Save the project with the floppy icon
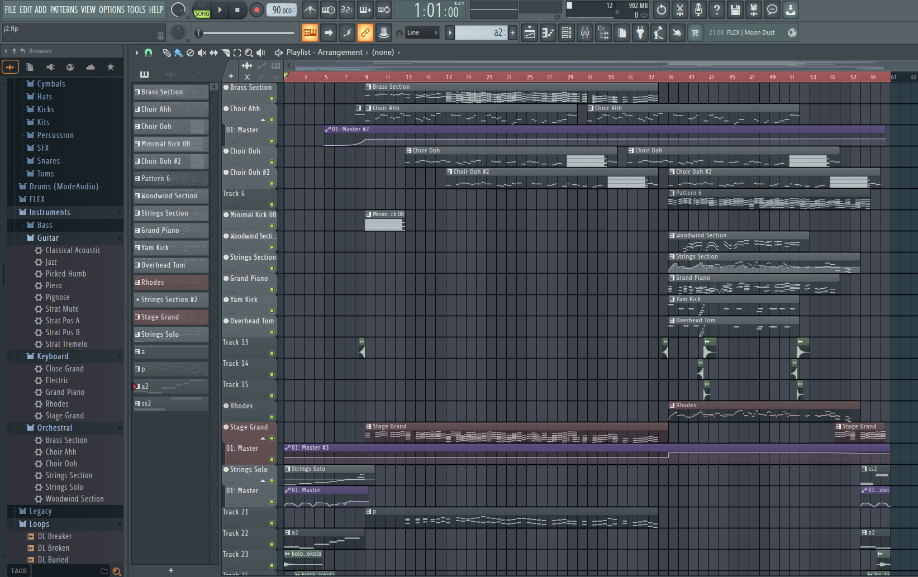Image resolution: width=918 pixels, height=577 pixels. [735, 9]
